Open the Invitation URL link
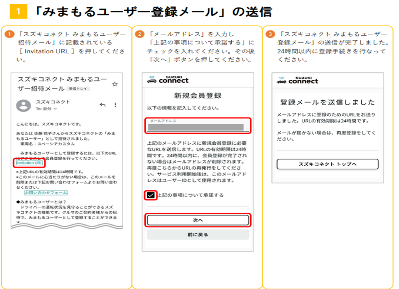This screenshot has width=399, height=289. coord(29,163)
